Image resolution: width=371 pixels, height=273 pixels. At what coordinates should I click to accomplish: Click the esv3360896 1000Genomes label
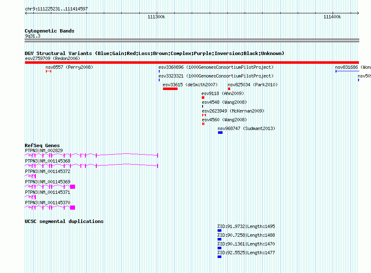(216, 67)
